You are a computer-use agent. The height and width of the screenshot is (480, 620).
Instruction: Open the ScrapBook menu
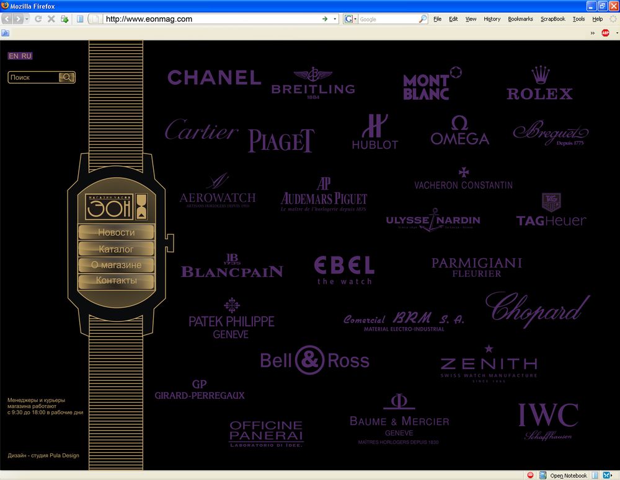click(x=552, y=19)
